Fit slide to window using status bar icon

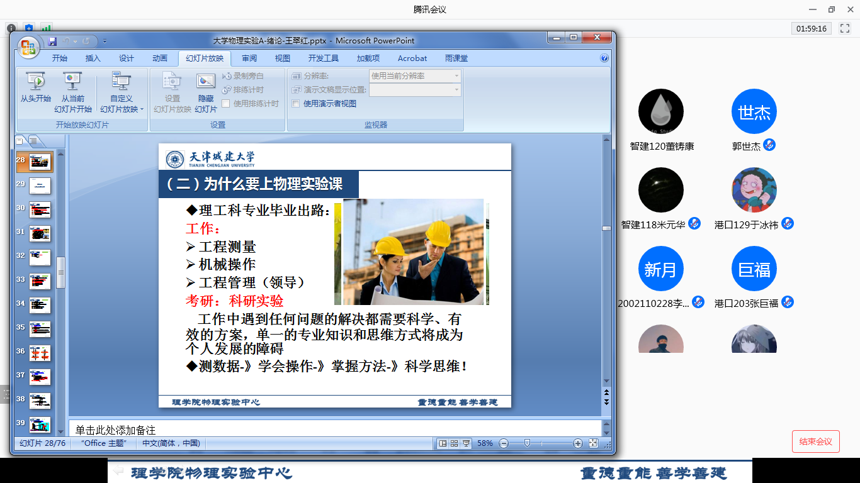tap(593, 443)
